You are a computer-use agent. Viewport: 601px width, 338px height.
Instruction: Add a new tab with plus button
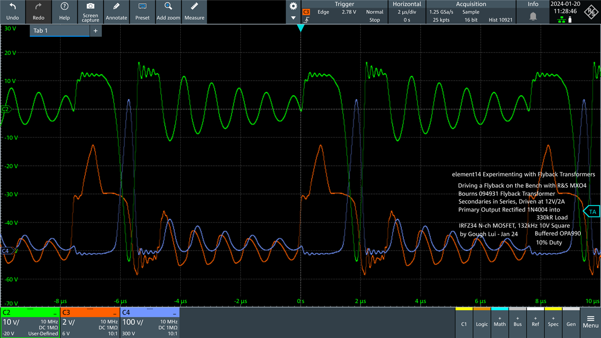(95, 31)
